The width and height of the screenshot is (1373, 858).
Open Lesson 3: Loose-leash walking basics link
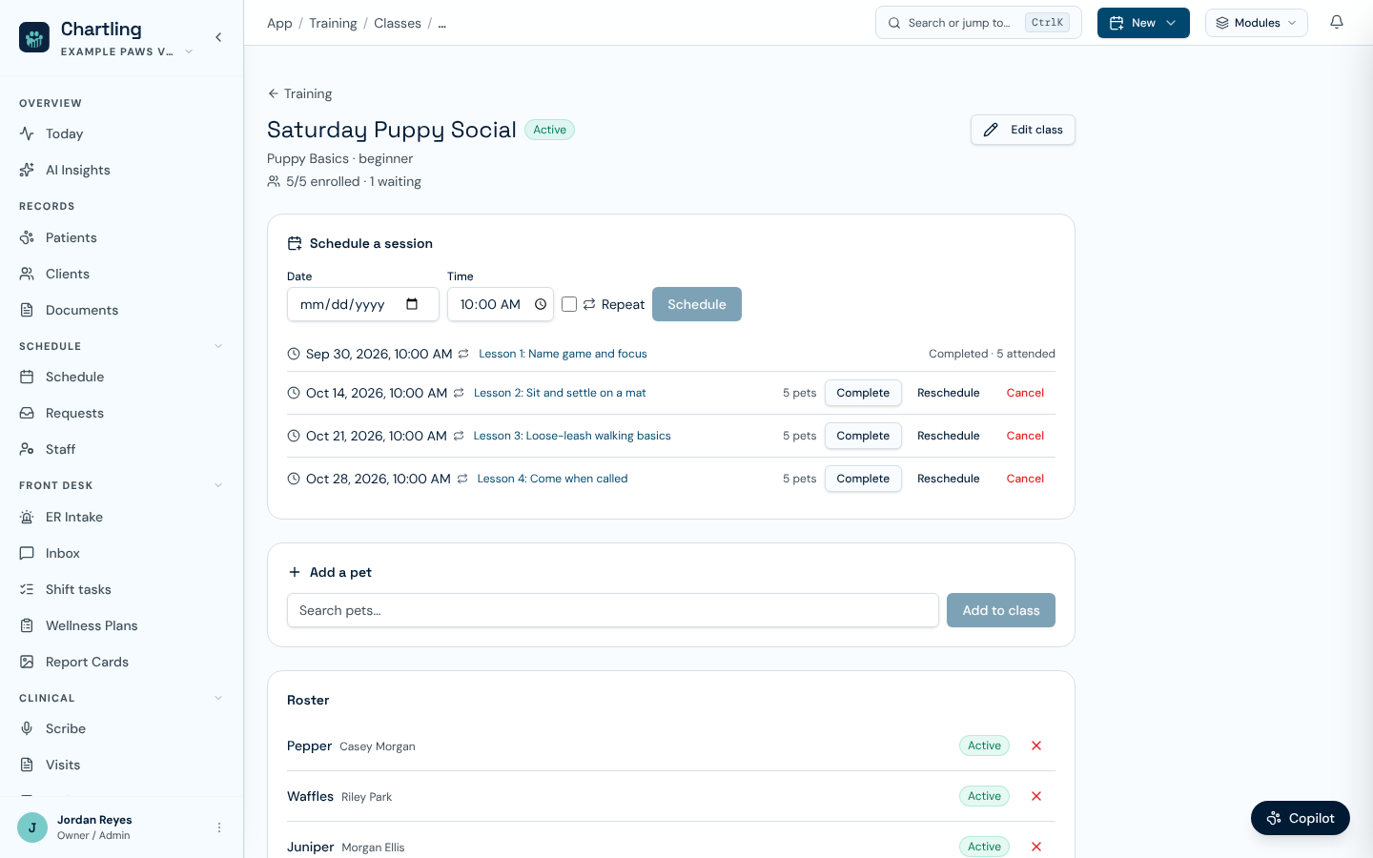(x=572, y=436)
